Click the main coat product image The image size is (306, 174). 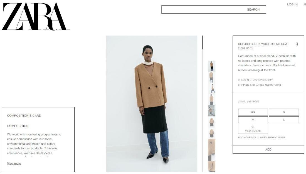[152, 104]
